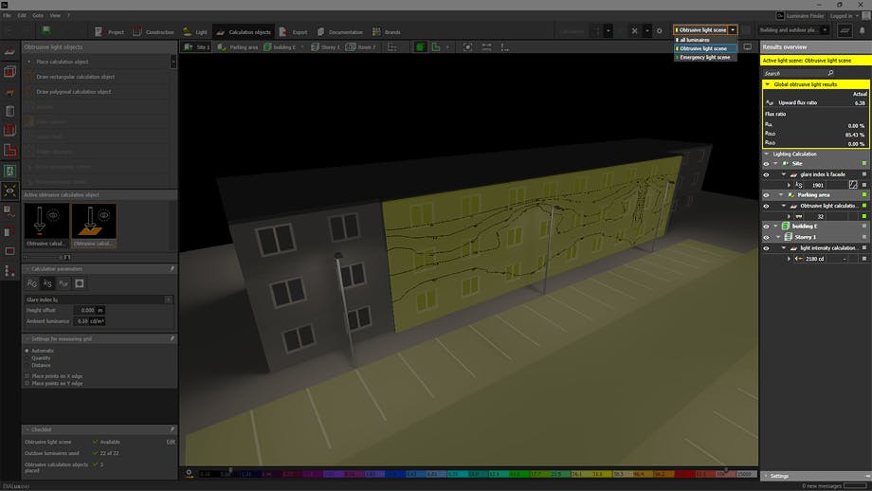Choose all luminaires in scene list
This screenshot has height=491, width=872.
point(705,40)
